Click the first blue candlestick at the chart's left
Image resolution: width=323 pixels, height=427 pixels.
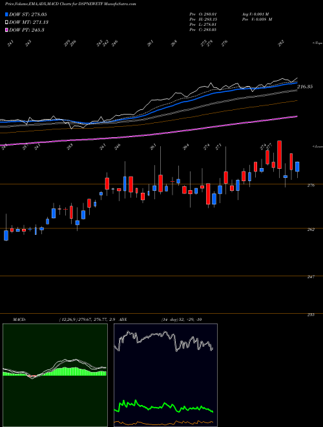click(6, 235)
